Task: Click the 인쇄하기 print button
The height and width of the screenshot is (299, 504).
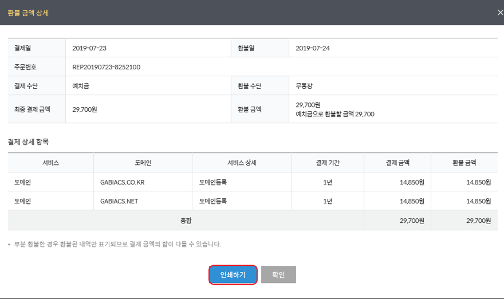Action: [233, 274]
